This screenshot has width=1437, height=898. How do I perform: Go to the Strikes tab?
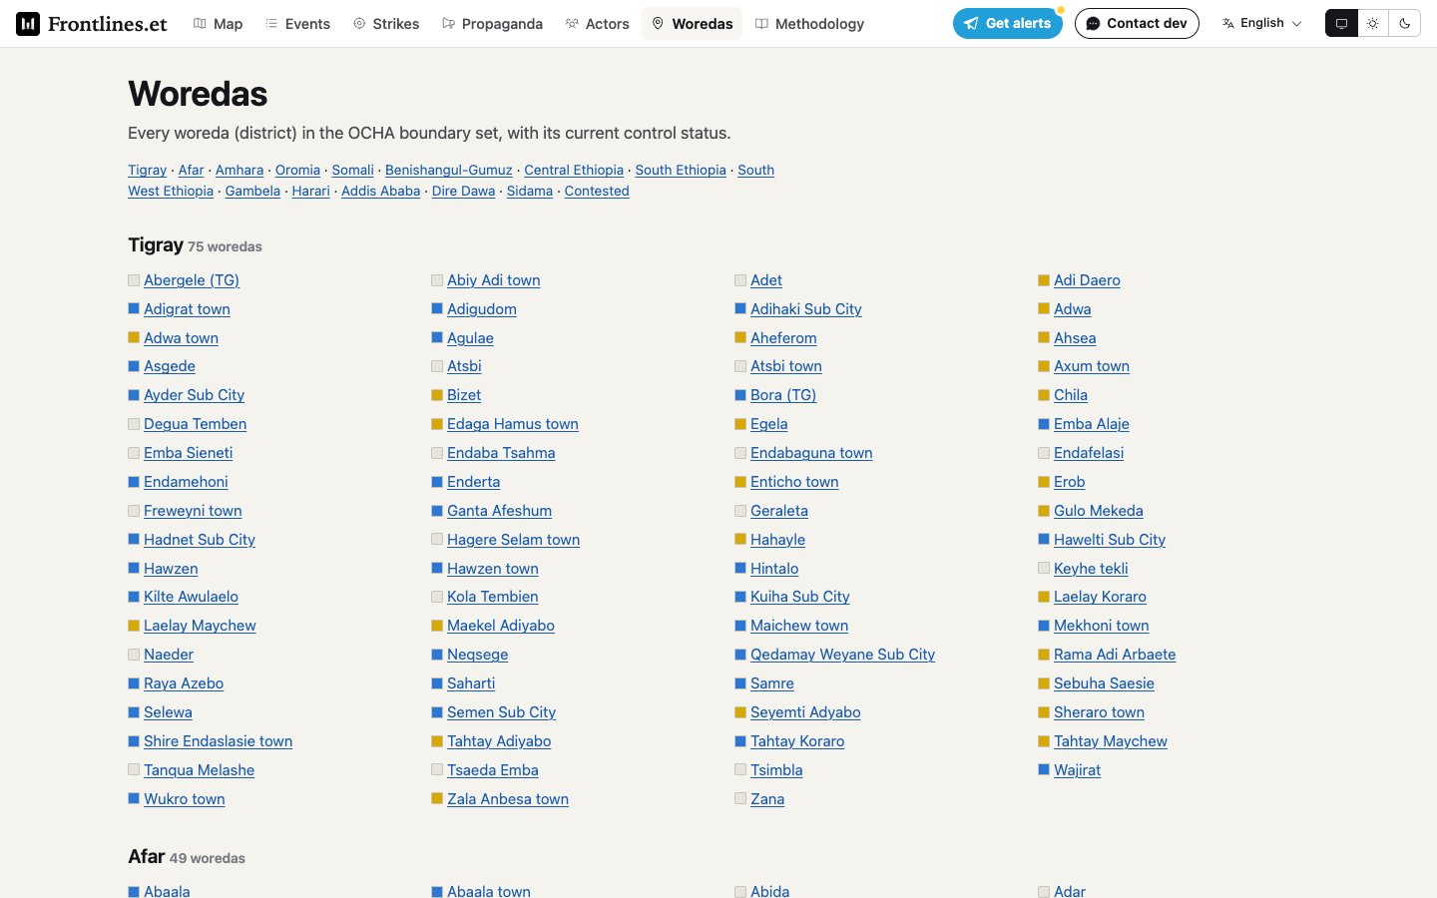pos(386,23)
